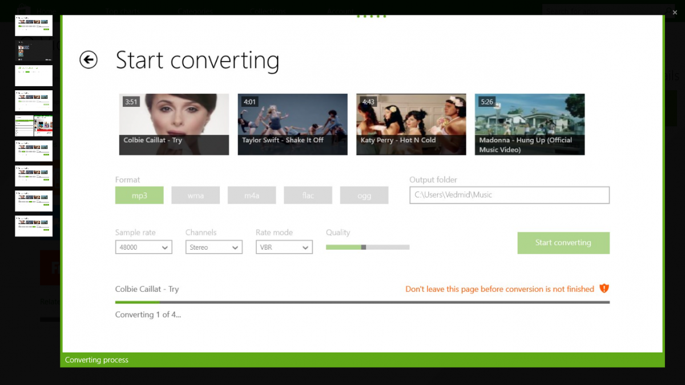Click the 5:26 duration badge

pos(487,102)
